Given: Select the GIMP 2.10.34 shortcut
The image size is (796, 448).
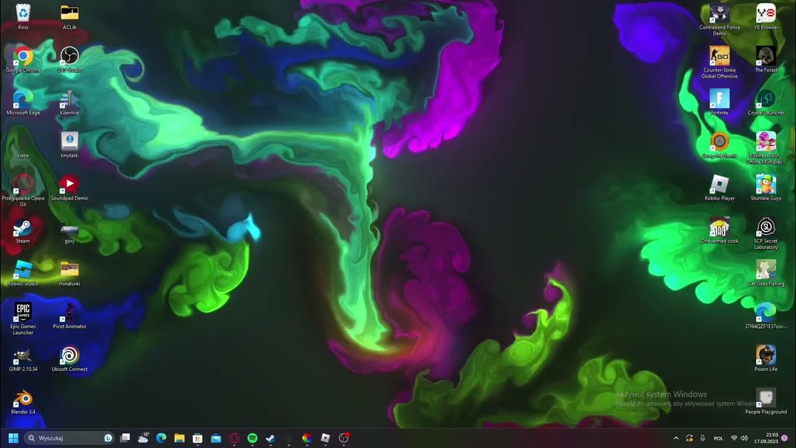Looking at the screenshot, I should coord(23,359).
